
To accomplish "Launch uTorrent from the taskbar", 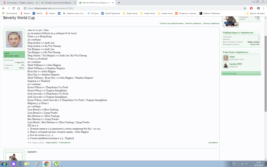I will coord(56,164).
